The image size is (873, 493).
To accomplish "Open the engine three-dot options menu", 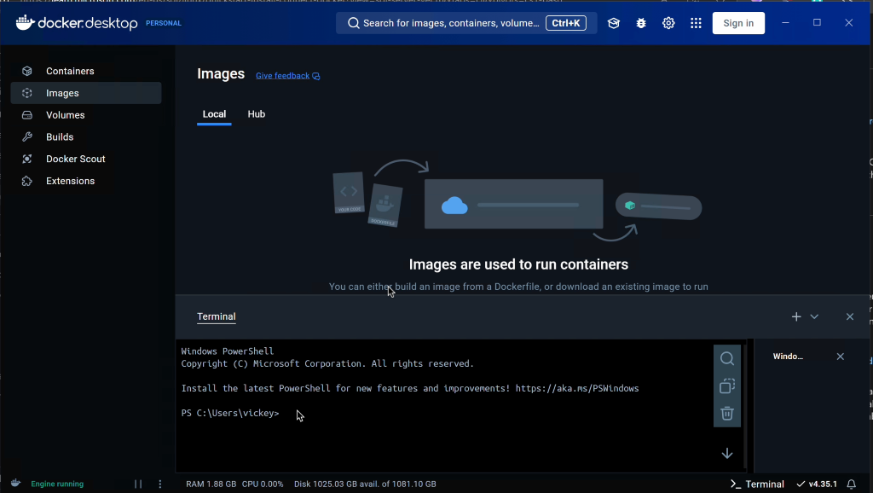I will [x=159, y=484].
